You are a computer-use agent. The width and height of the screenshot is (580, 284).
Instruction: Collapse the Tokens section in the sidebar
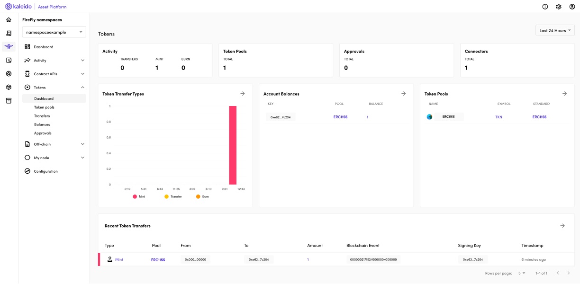tap(82, 87)
